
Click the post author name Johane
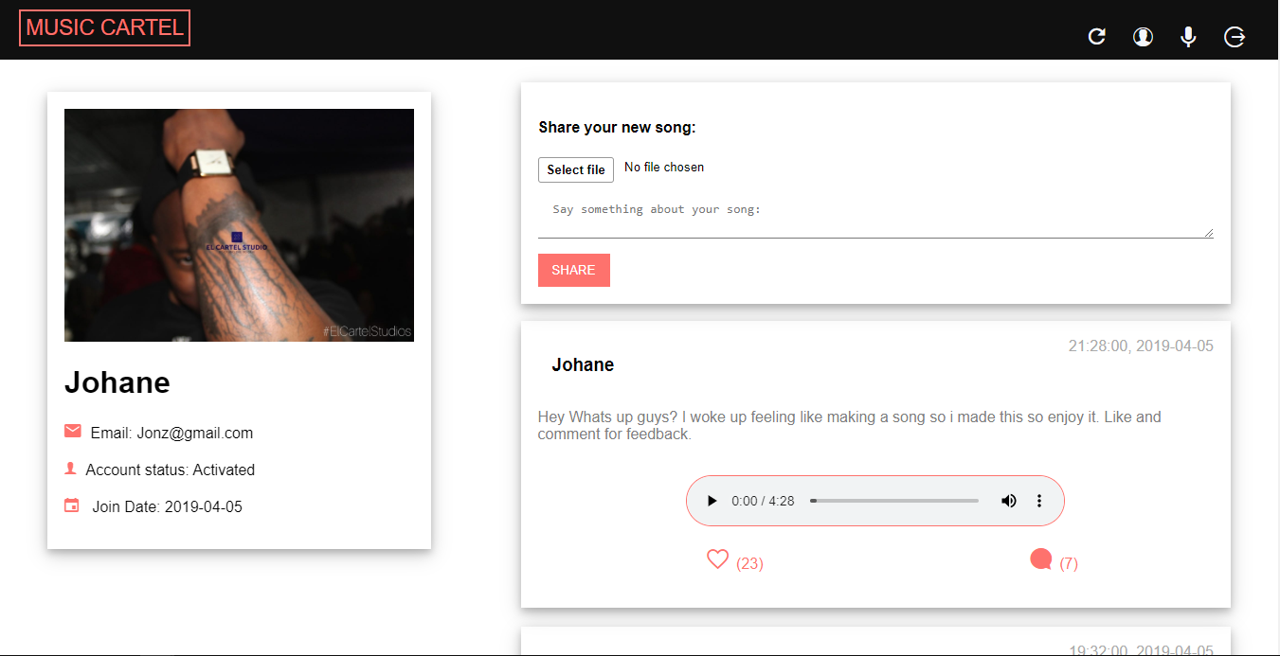click(x=583, y=365)
